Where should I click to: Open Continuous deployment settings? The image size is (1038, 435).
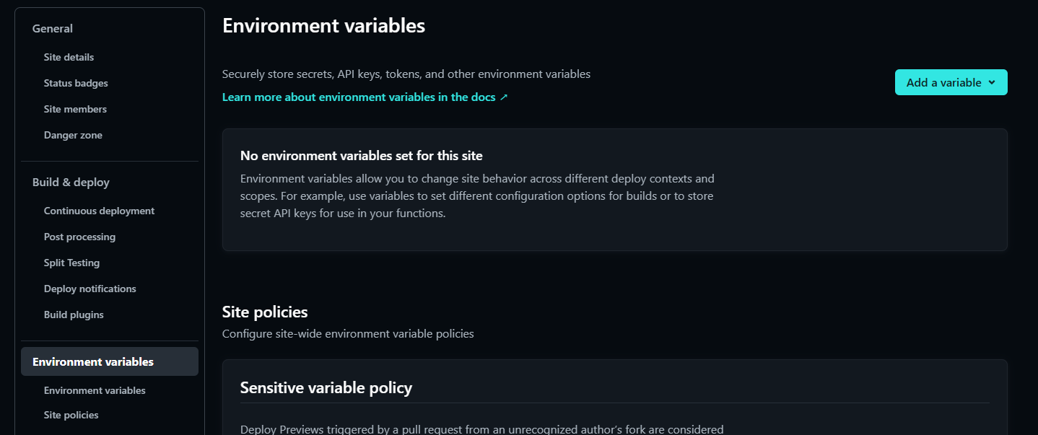[99, 211]
